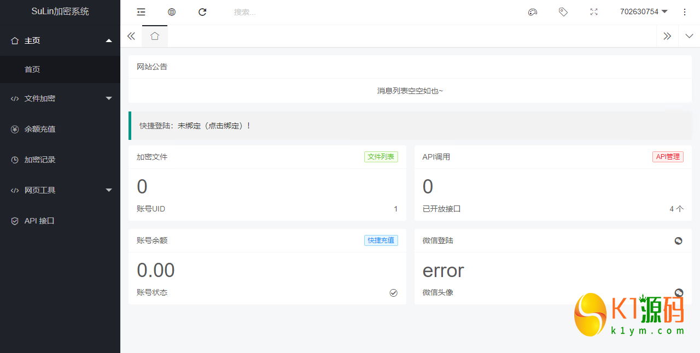Click the refresh icon in the top toolbar

pos(202,12)
